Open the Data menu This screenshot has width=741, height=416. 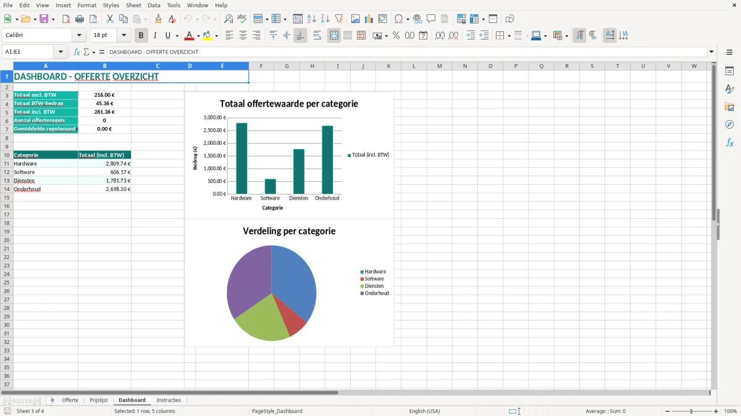point(154,5)
